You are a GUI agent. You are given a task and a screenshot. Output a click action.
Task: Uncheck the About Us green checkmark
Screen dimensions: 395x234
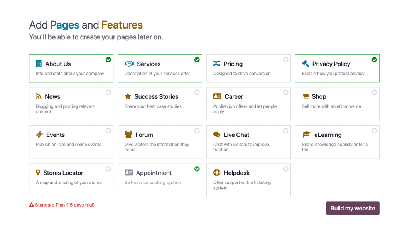click(x=108, y=60)
